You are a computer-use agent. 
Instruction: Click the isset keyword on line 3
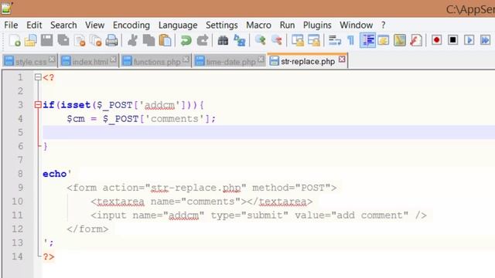(76, 105)
